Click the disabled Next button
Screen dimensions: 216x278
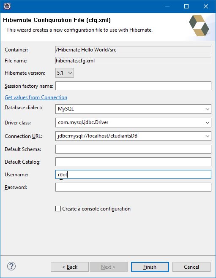[109, 267]
